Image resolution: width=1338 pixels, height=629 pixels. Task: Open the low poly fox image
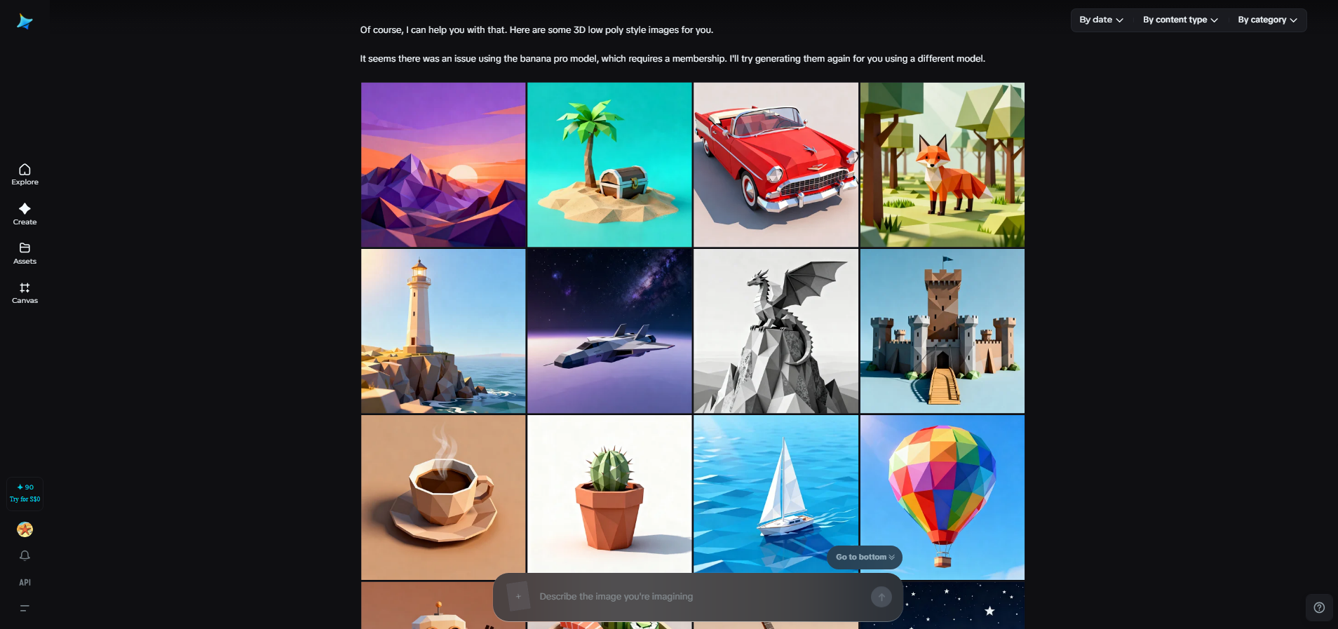coord(942,165)
